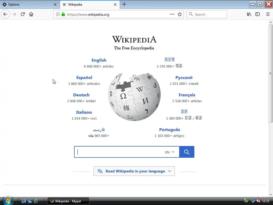Submit with the blue magnifier search button
273x205 pixels.
tap(187, 152)
